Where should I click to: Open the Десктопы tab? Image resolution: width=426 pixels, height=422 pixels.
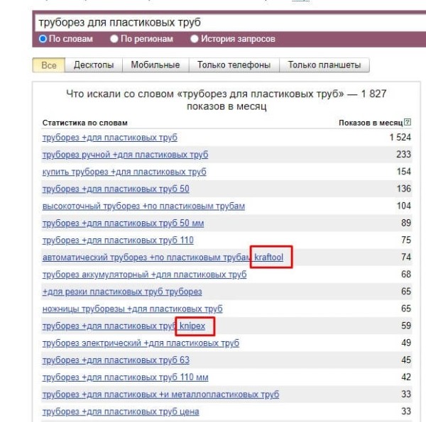click(x=94, y=65)
